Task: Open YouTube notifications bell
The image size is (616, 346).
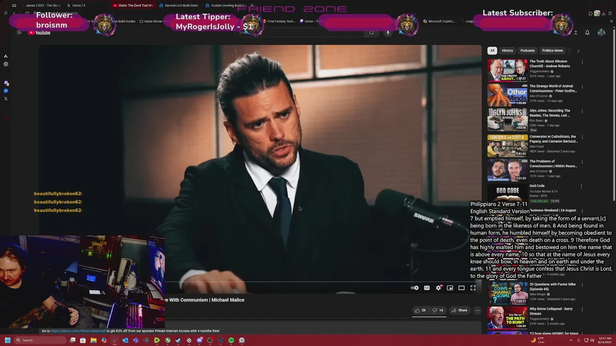Action: (x=587, y=33)
